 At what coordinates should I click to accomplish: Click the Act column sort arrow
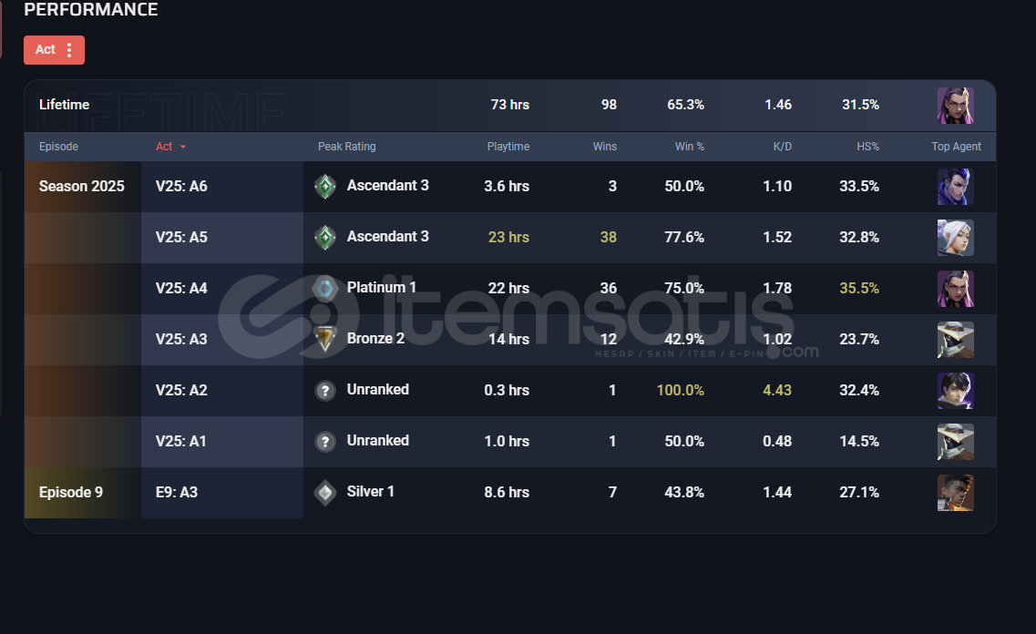coord(183,147)
